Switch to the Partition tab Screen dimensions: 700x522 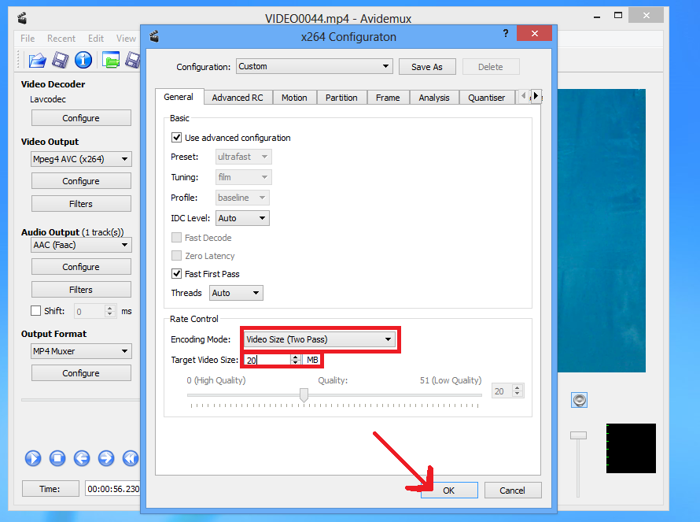pyautogui.click(x=341, y=98)
